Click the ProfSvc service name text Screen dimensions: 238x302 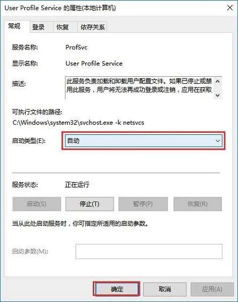point(76,47)
